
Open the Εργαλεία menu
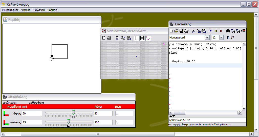pos(39,10)
